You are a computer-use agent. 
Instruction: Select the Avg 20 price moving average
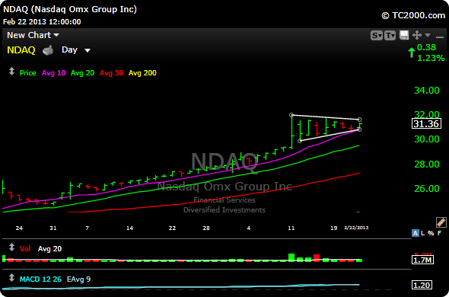[x=82, y=73]
